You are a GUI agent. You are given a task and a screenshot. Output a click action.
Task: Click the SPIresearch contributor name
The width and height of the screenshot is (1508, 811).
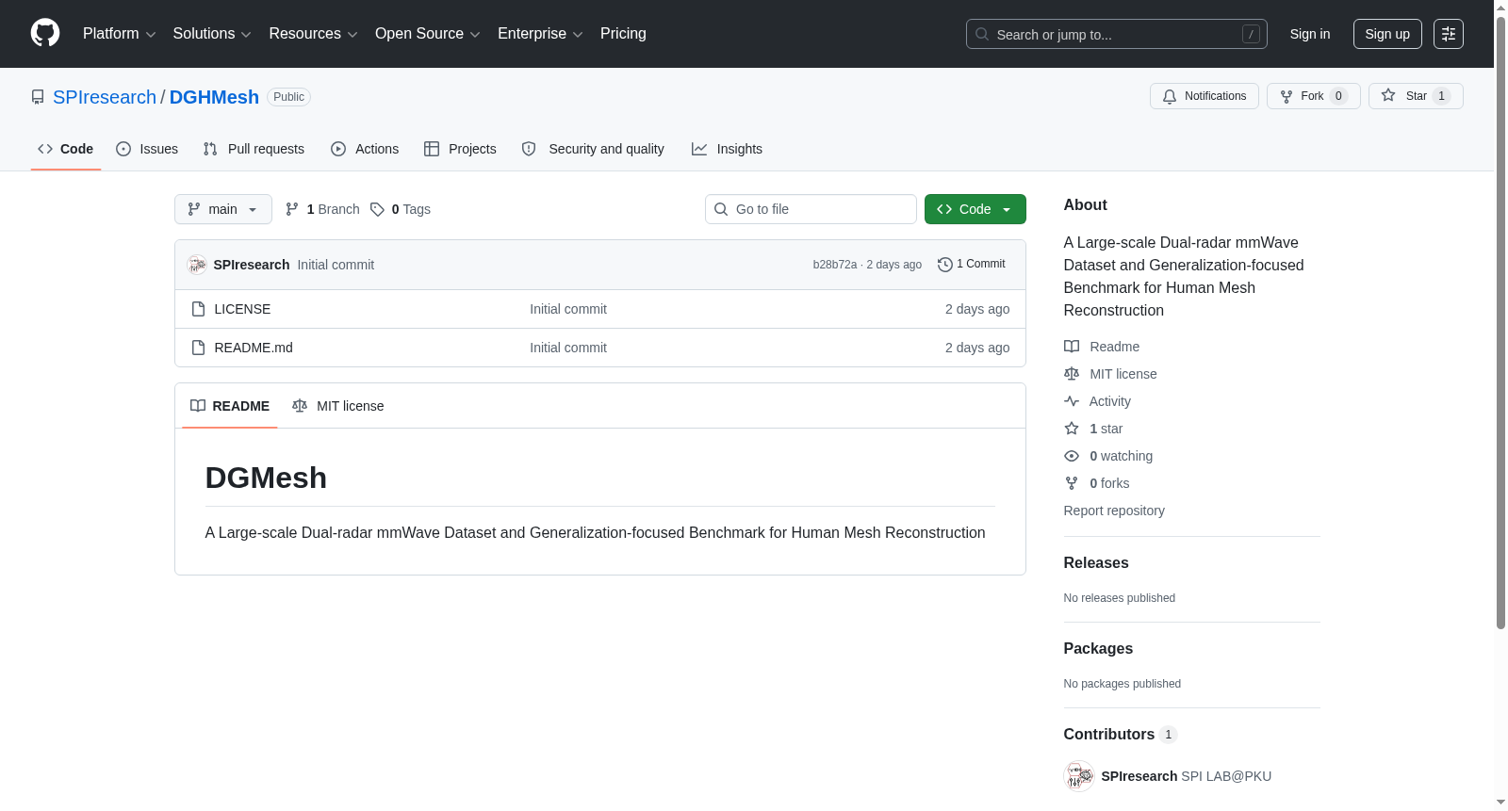pos(1139,776)
